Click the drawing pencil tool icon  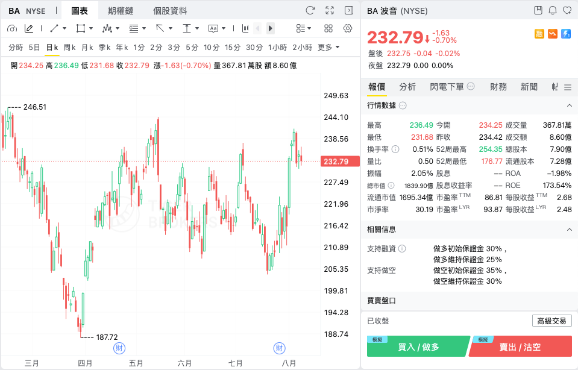tap(28, 28)
